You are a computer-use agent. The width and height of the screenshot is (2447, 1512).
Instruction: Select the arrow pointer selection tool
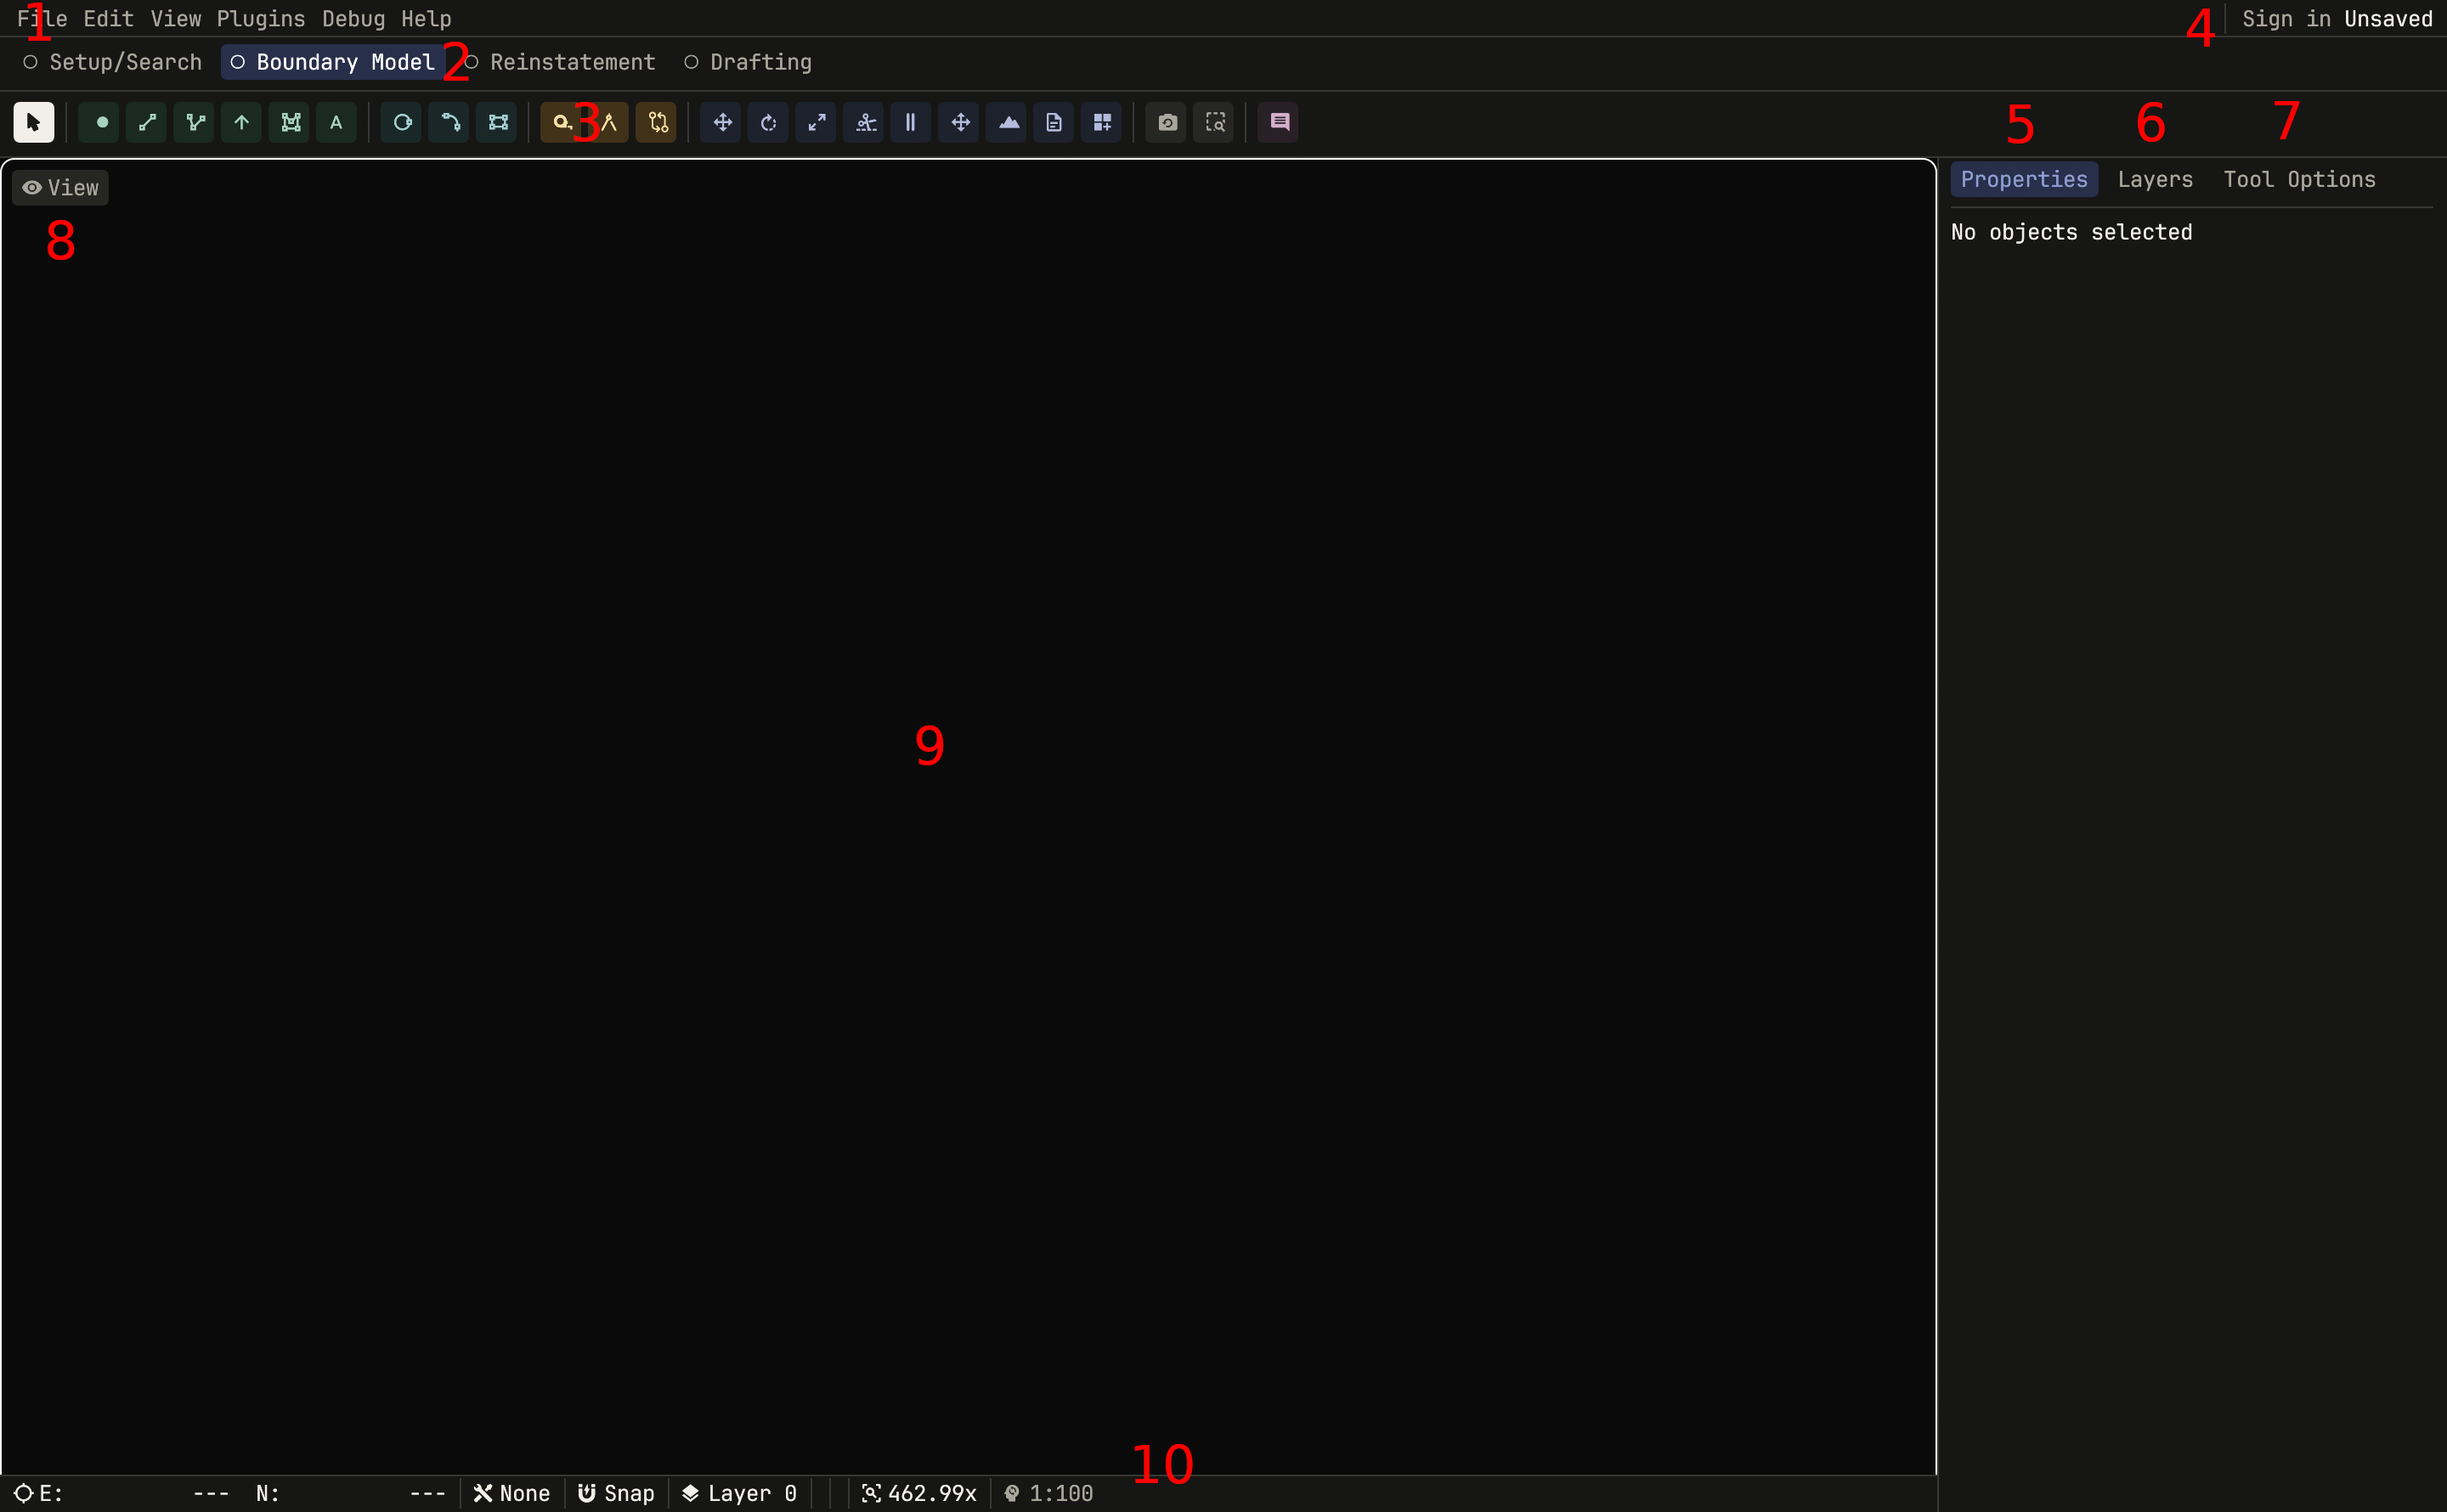(33, 122)
